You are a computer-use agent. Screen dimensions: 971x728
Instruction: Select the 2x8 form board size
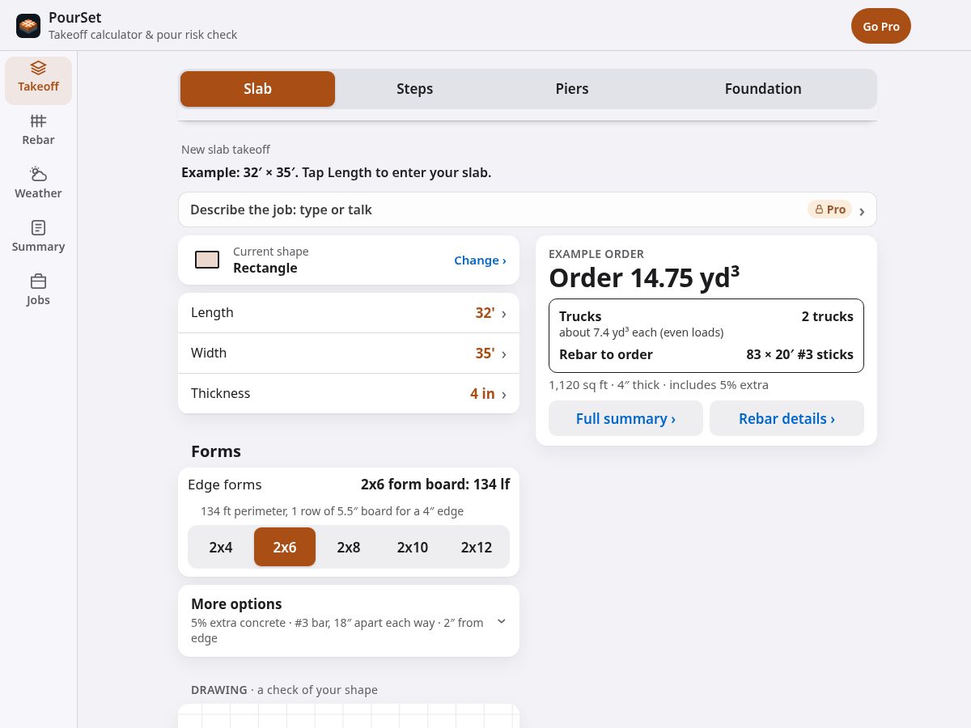[349, 547]
